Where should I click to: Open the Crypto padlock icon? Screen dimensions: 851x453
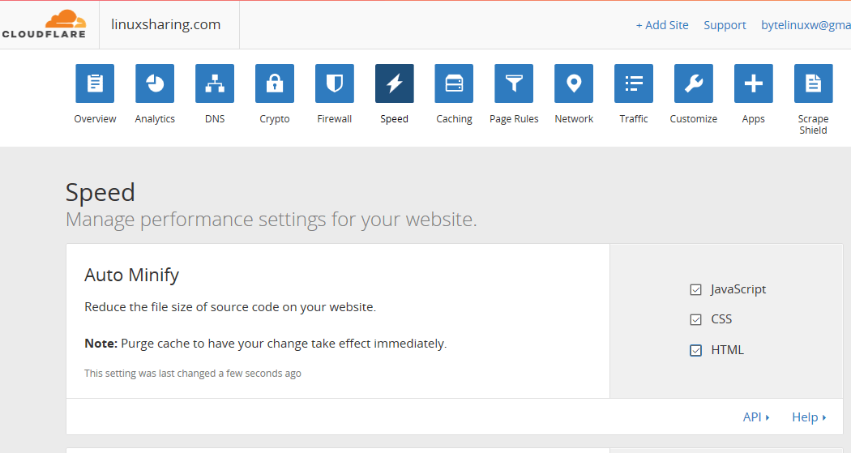pyautogui.click(x=275, y=83)
